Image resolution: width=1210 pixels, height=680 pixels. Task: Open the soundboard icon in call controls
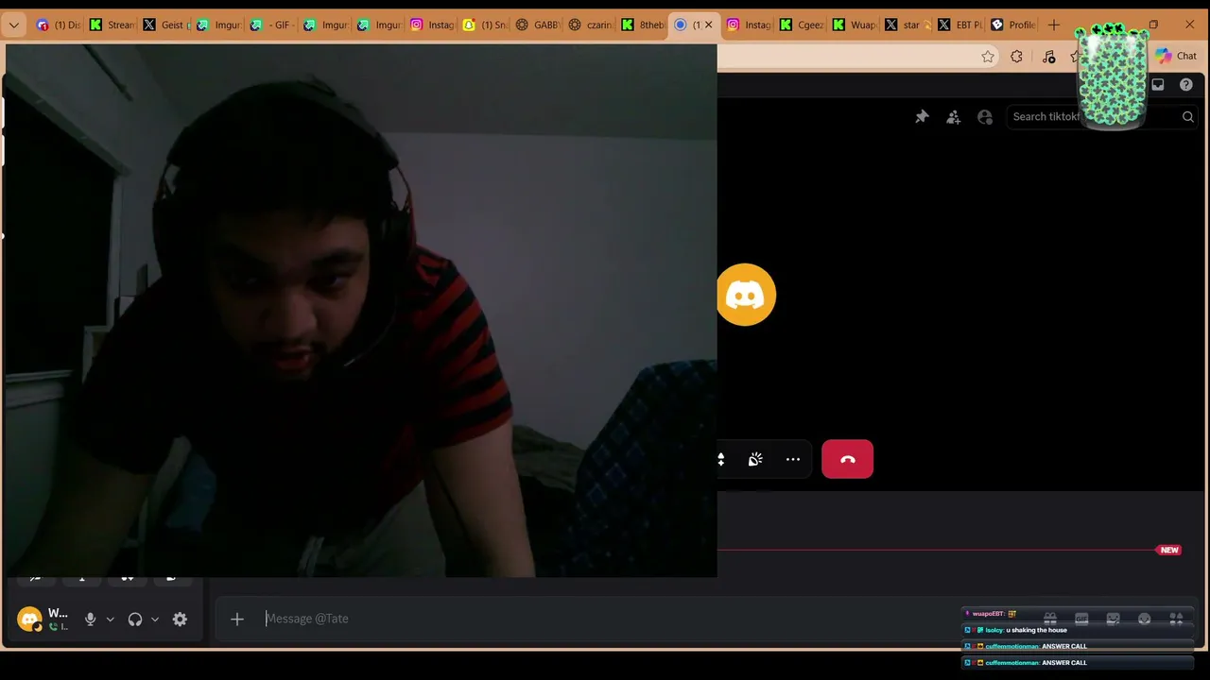pos(755,459)
